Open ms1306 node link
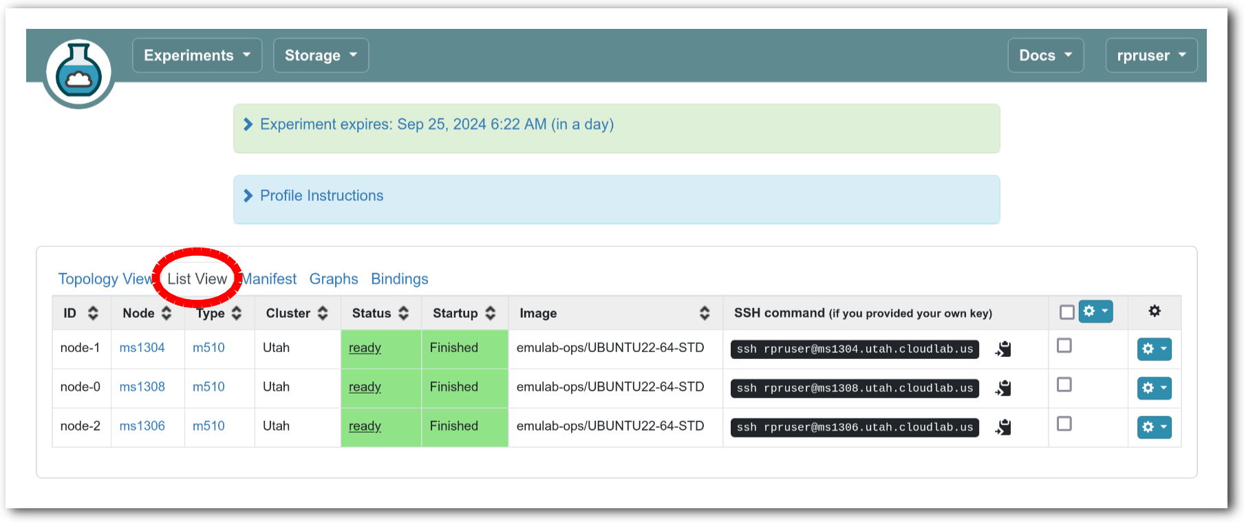Image resolution: width=1244 pixels, height=522 pixels. click(x=142, y=426)
